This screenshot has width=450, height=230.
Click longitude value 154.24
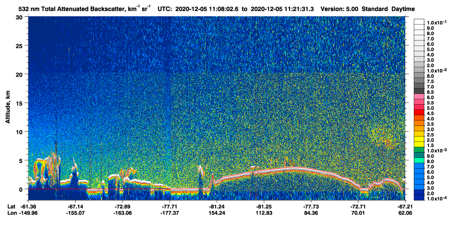click(216, 213)
